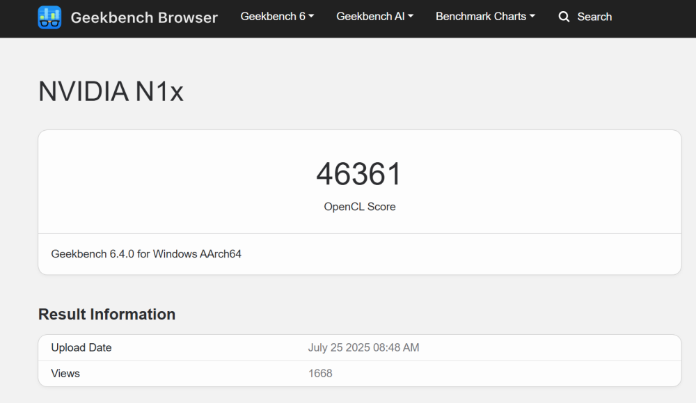696x403 pixels.
Task: Click the caret arrow beside Geekbench AI
Action: [411, 16]
